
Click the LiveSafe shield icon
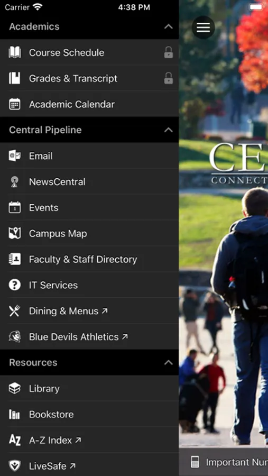tap(15, 465)
